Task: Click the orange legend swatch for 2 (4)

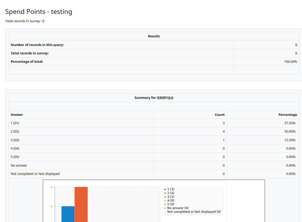Action: click(165, 193)
